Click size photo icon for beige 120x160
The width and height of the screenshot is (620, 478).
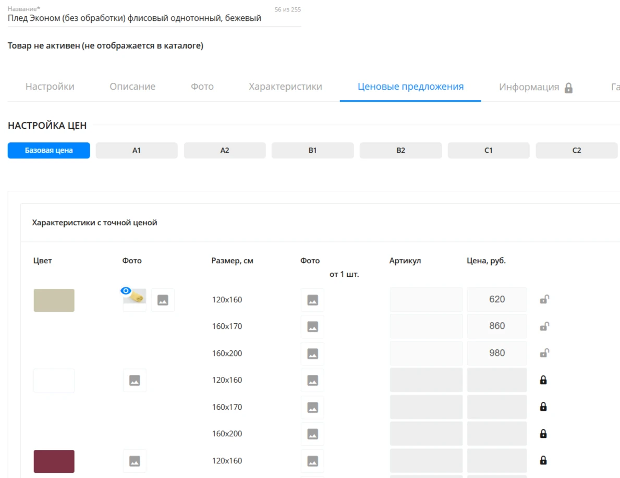coord(312,300)
